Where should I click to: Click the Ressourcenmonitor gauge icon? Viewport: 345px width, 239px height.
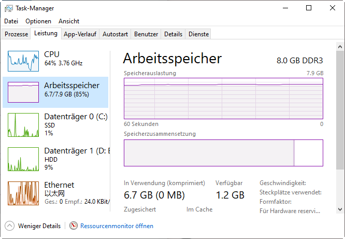coord(74,226)
